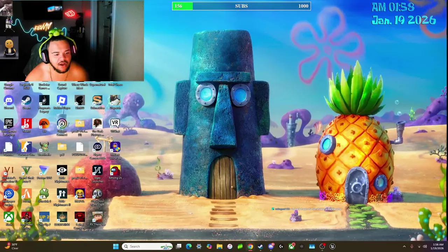Switch to Discord in the taskbar
The image size is (448, 252).
click(x=271, y=246)
